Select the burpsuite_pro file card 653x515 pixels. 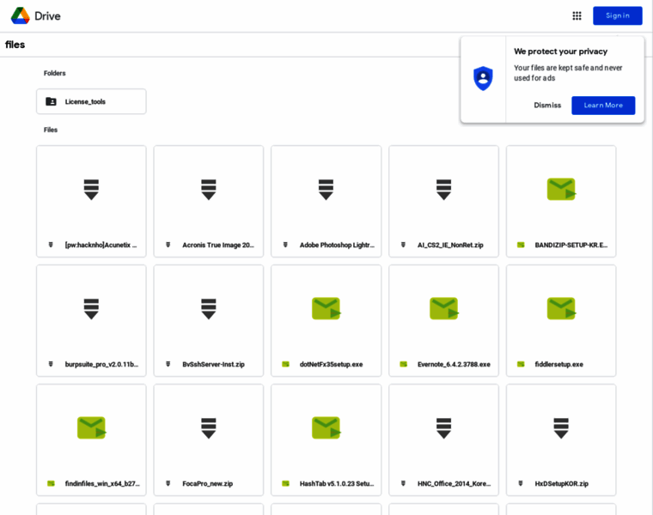click(x=91, y=320)
